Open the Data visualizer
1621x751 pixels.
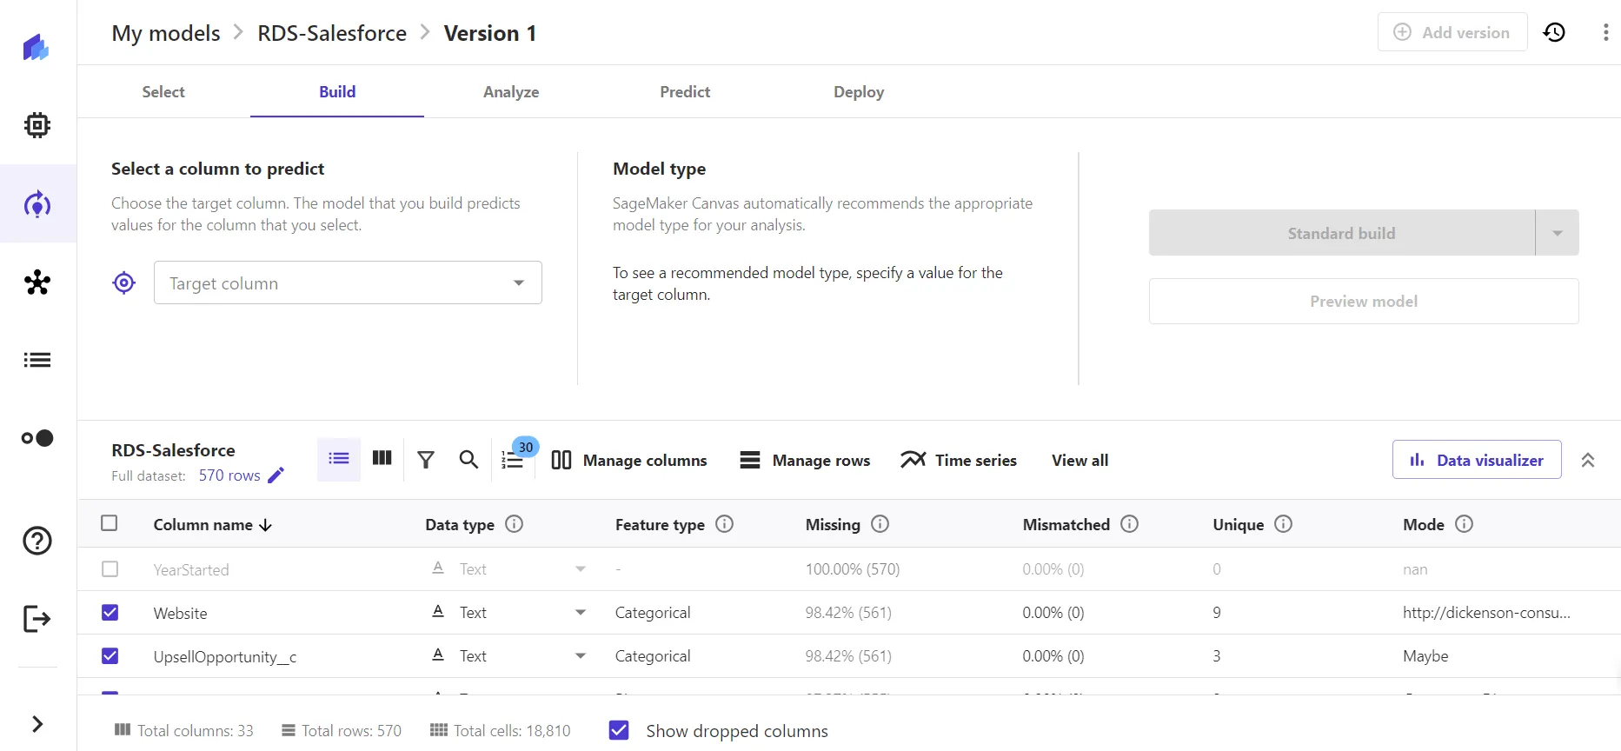[1477, 460]
